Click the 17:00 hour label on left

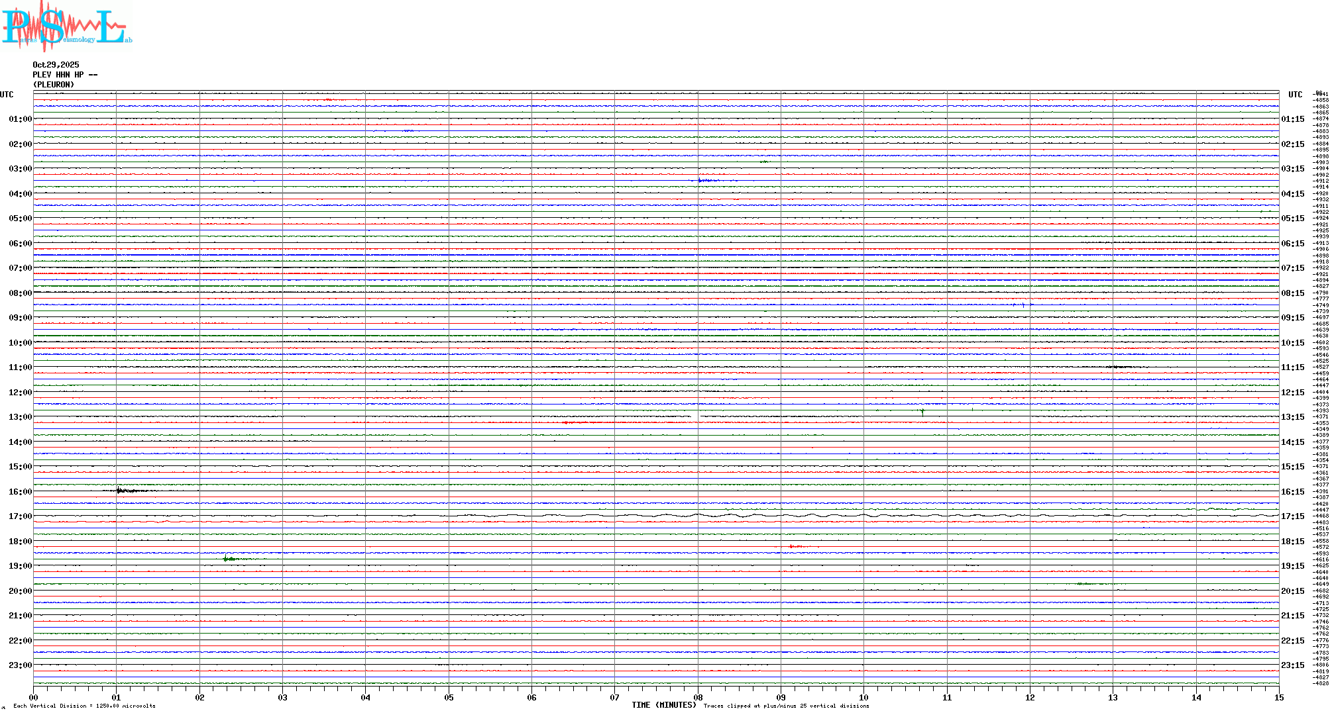[x=20, y=516]
